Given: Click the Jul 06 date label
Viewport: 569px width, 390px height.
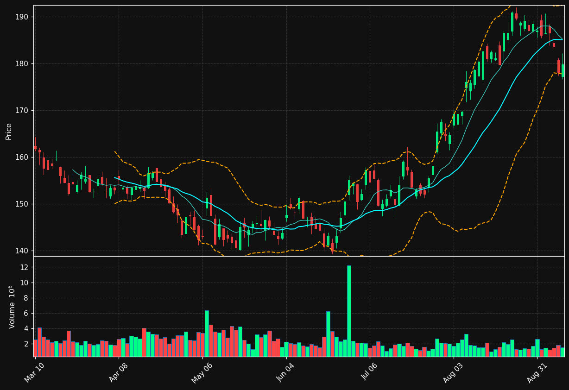Looking at the screenshot, I should click(x=369, y=373).
